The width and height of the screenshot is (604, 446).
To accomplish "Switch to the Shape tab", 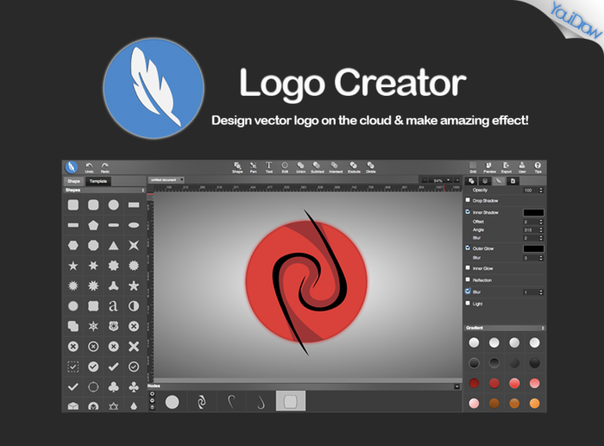I will pyautogui.click(x=73, y=181).
